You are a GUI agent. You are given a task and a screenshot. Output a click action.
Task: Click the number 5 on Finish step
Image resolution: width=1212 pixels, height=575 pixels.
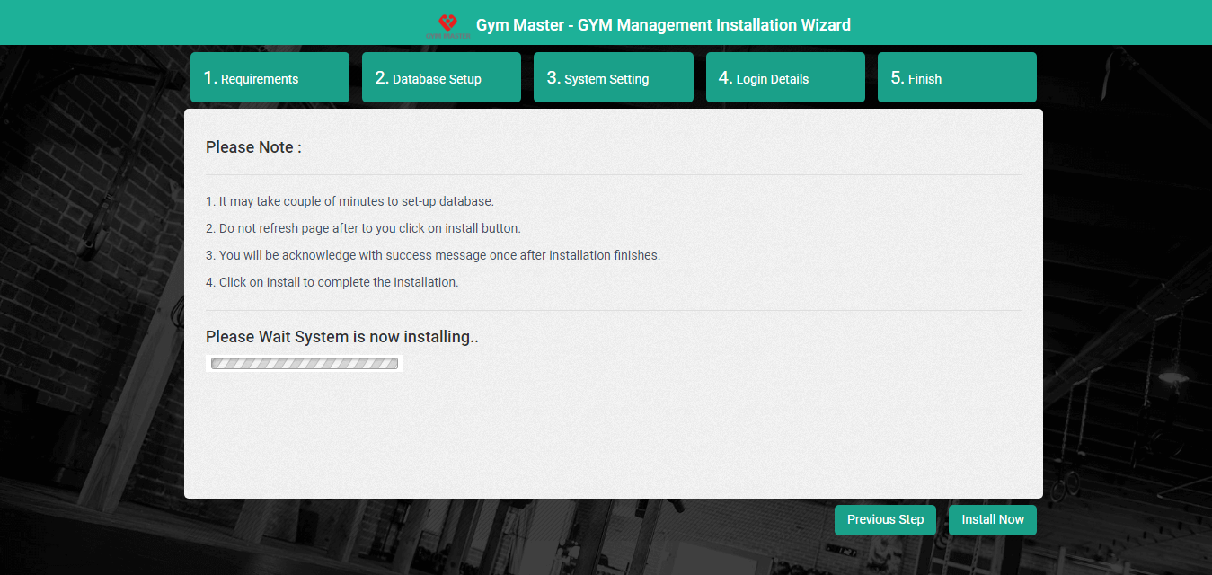896,78
